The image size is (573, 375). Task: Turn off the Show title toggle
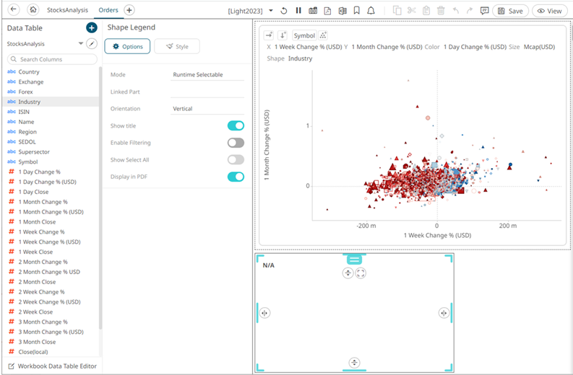click(x=236, y=125)
